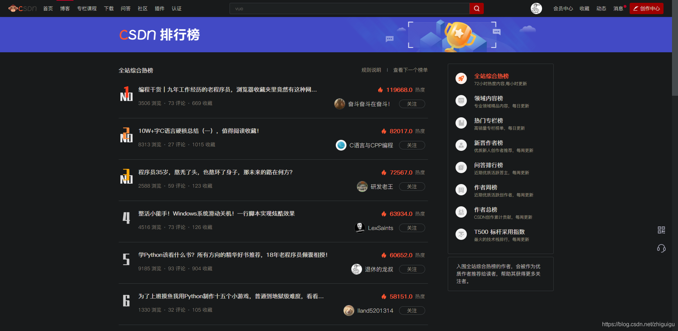Click the icon beside T500 标杆采用指数
Image resolution: width=678 pixels, height=331 pixels.
tap(461, 234)
